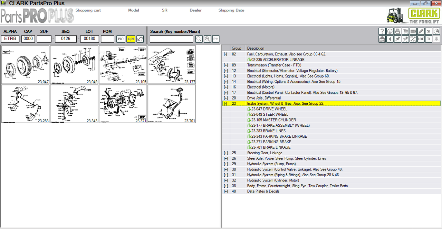Image resolution: width=442 pixels, height=229 pixels.
Task: Expand group 20 Drive Axle, Differential
Action: (225, 98)
